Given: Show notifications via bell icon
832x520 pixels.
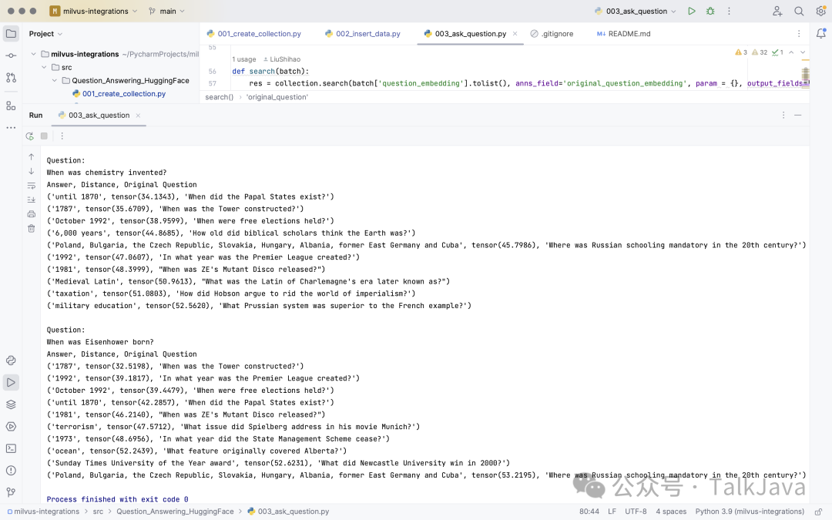Looking at the screenshot, I should (820, 34).
